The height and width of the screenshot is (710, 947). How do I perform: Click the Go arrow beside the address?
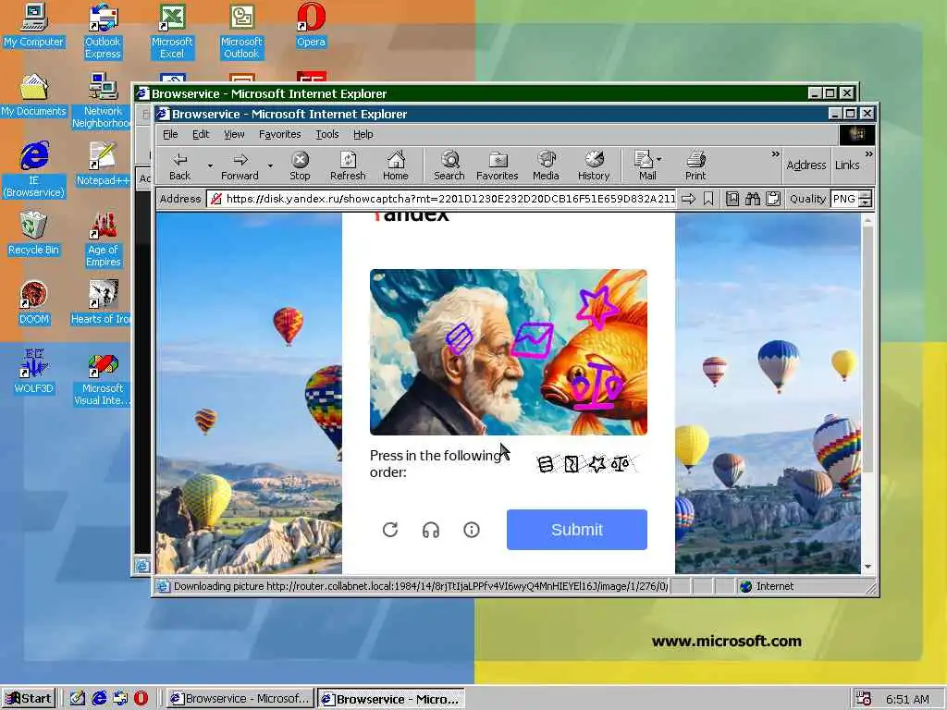click(688, 199)
